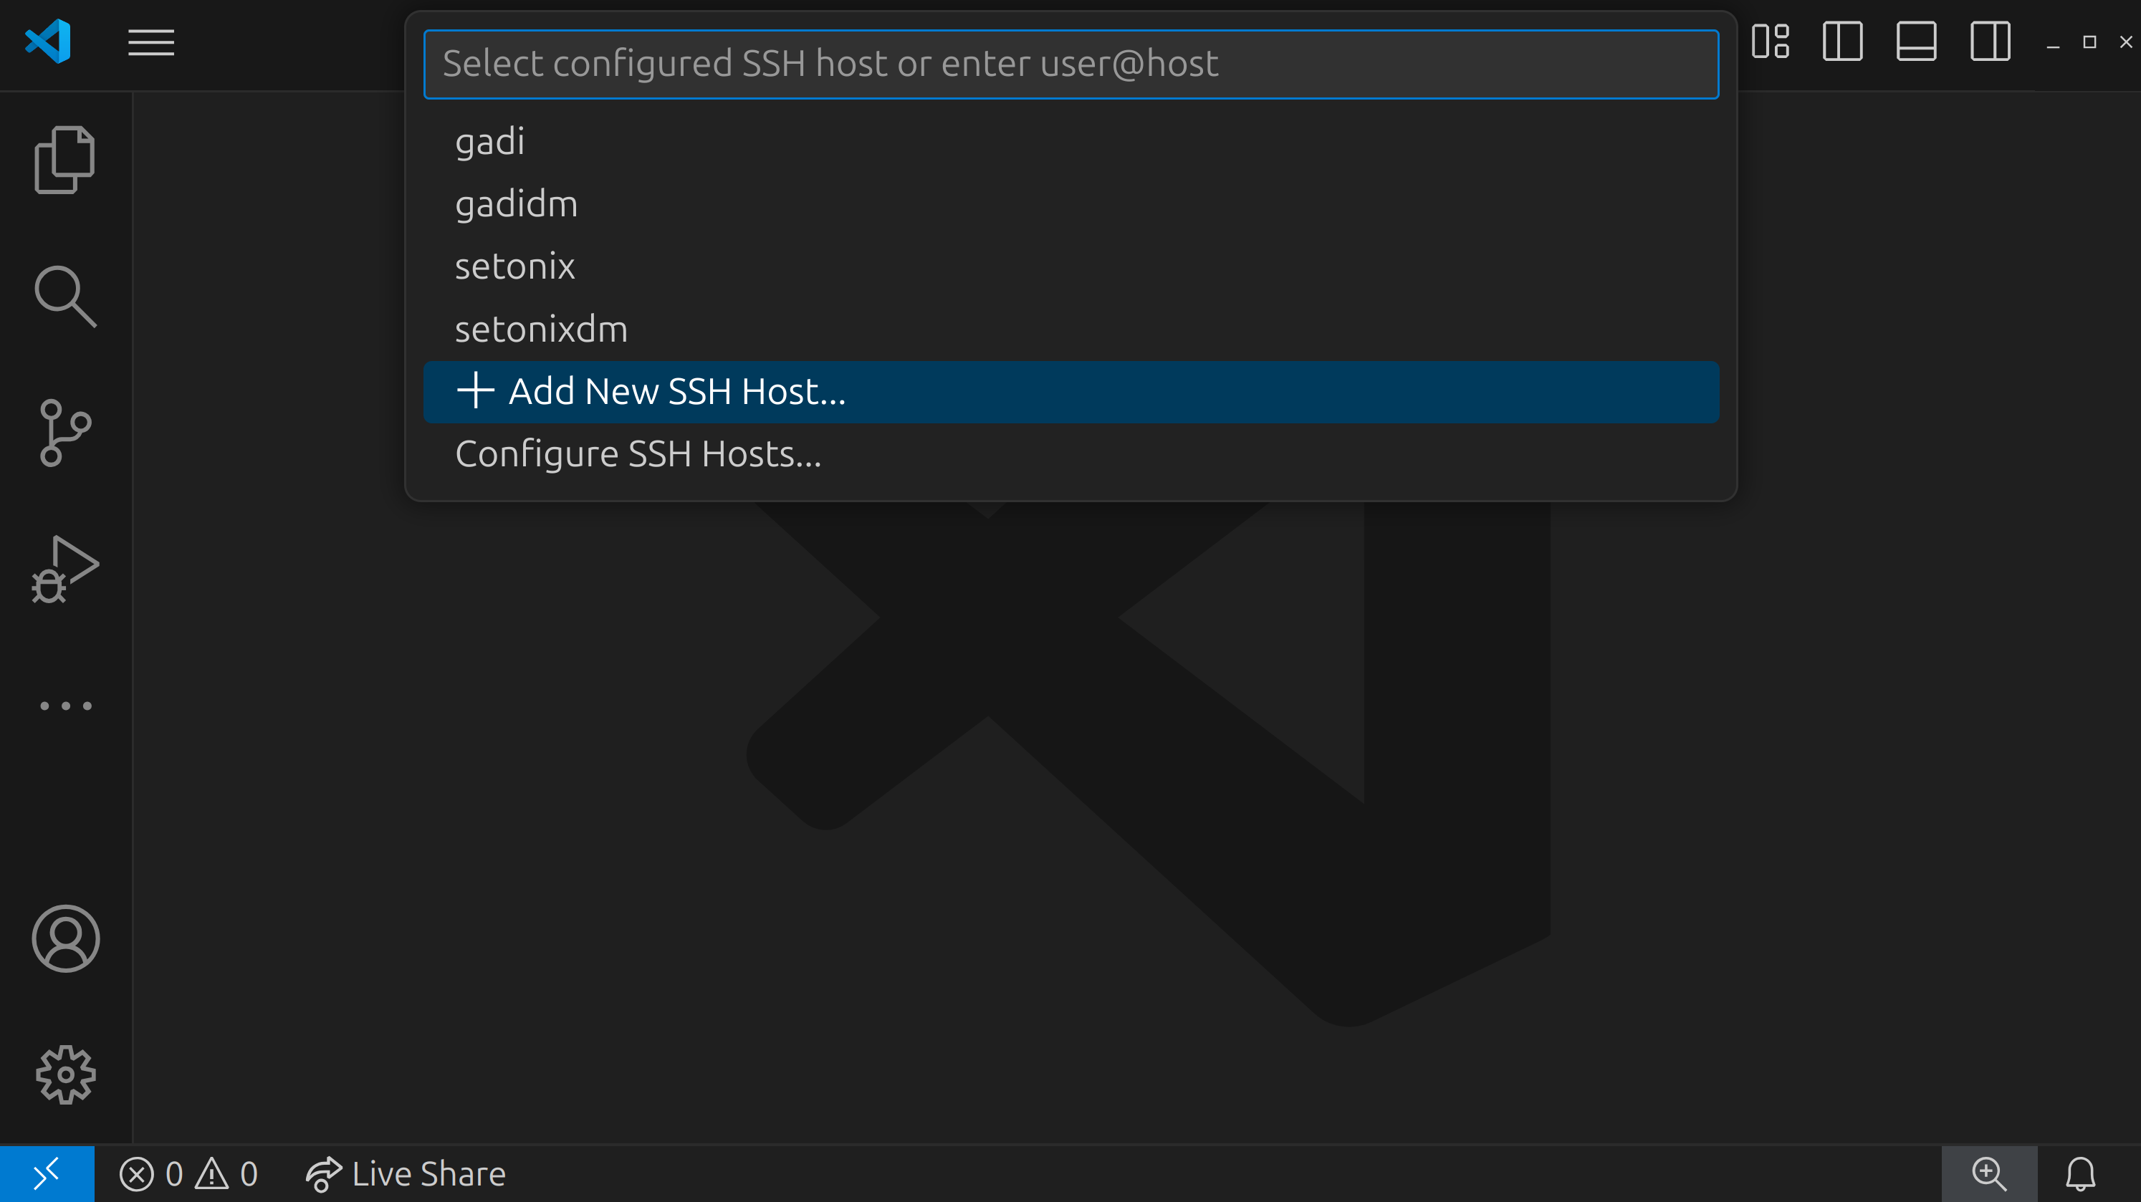Screen dimensions: 2141x1202
Task: Click the remote window indicator
Action: point(47,1174)
